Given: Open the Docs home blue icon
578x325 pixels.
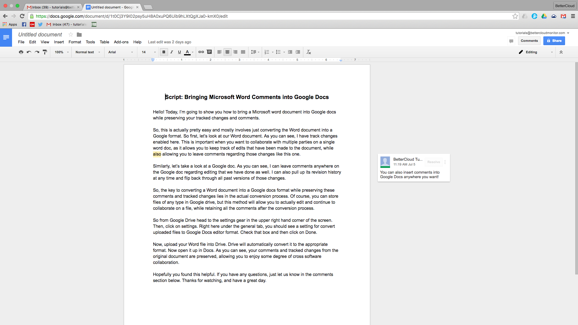Looking at the screenshot, I should [x=6, y=38].
